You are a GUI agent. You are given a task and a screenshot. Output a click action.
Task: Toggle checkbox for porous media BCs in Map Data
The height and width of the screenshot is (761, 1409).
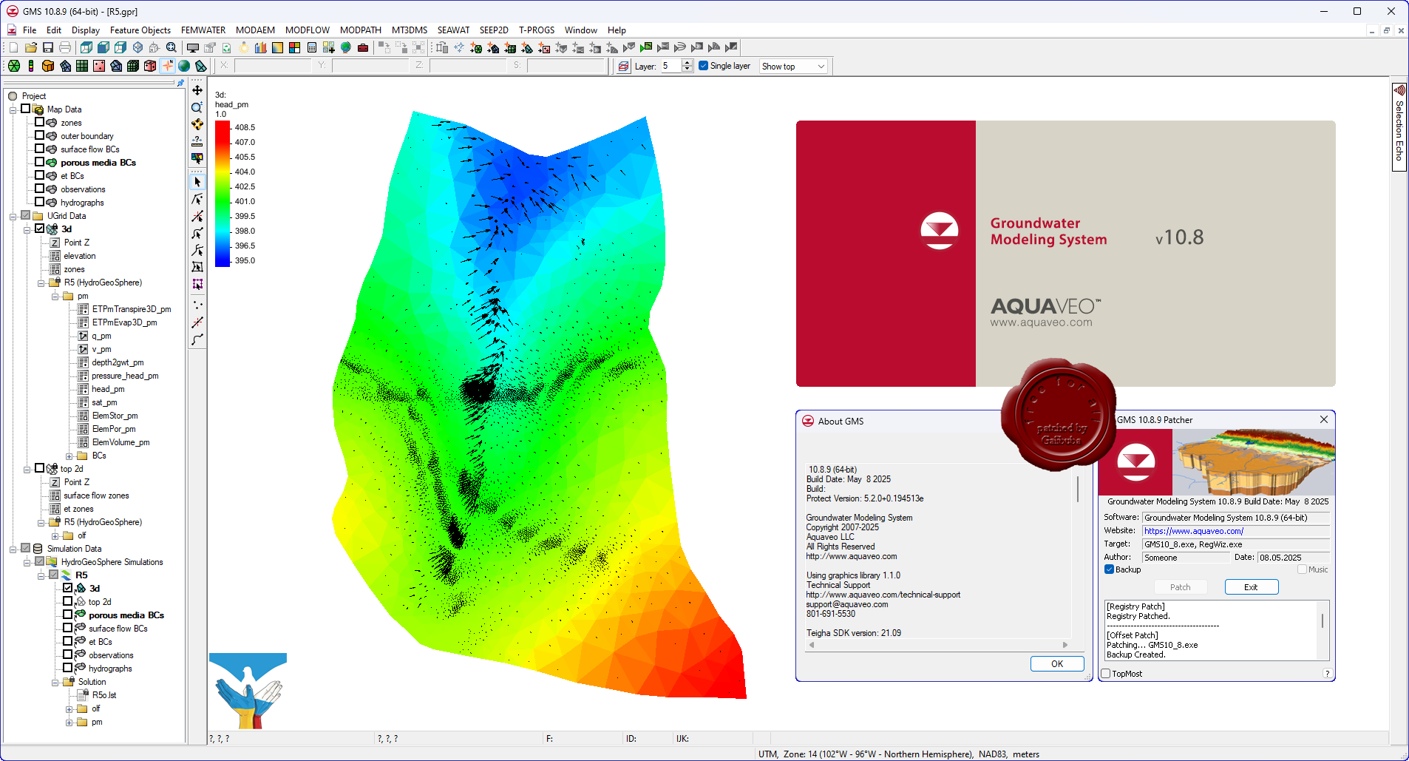tap(40, 162)
